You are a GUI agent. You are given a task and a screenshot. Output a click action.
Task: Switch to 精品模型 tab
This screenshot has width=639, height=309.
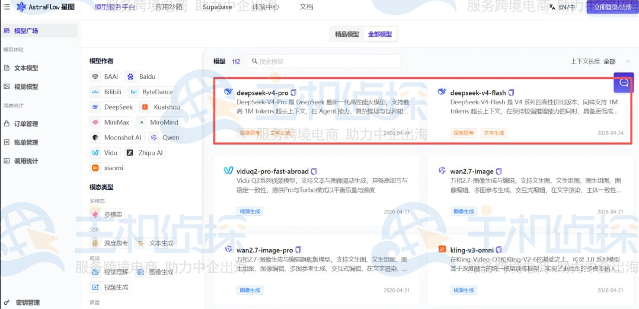pyautogui.click(x=347, y=34)
